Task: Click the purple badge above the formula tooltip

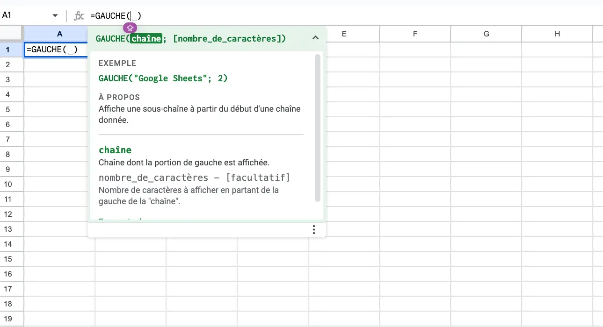Action: coord(131,28)
